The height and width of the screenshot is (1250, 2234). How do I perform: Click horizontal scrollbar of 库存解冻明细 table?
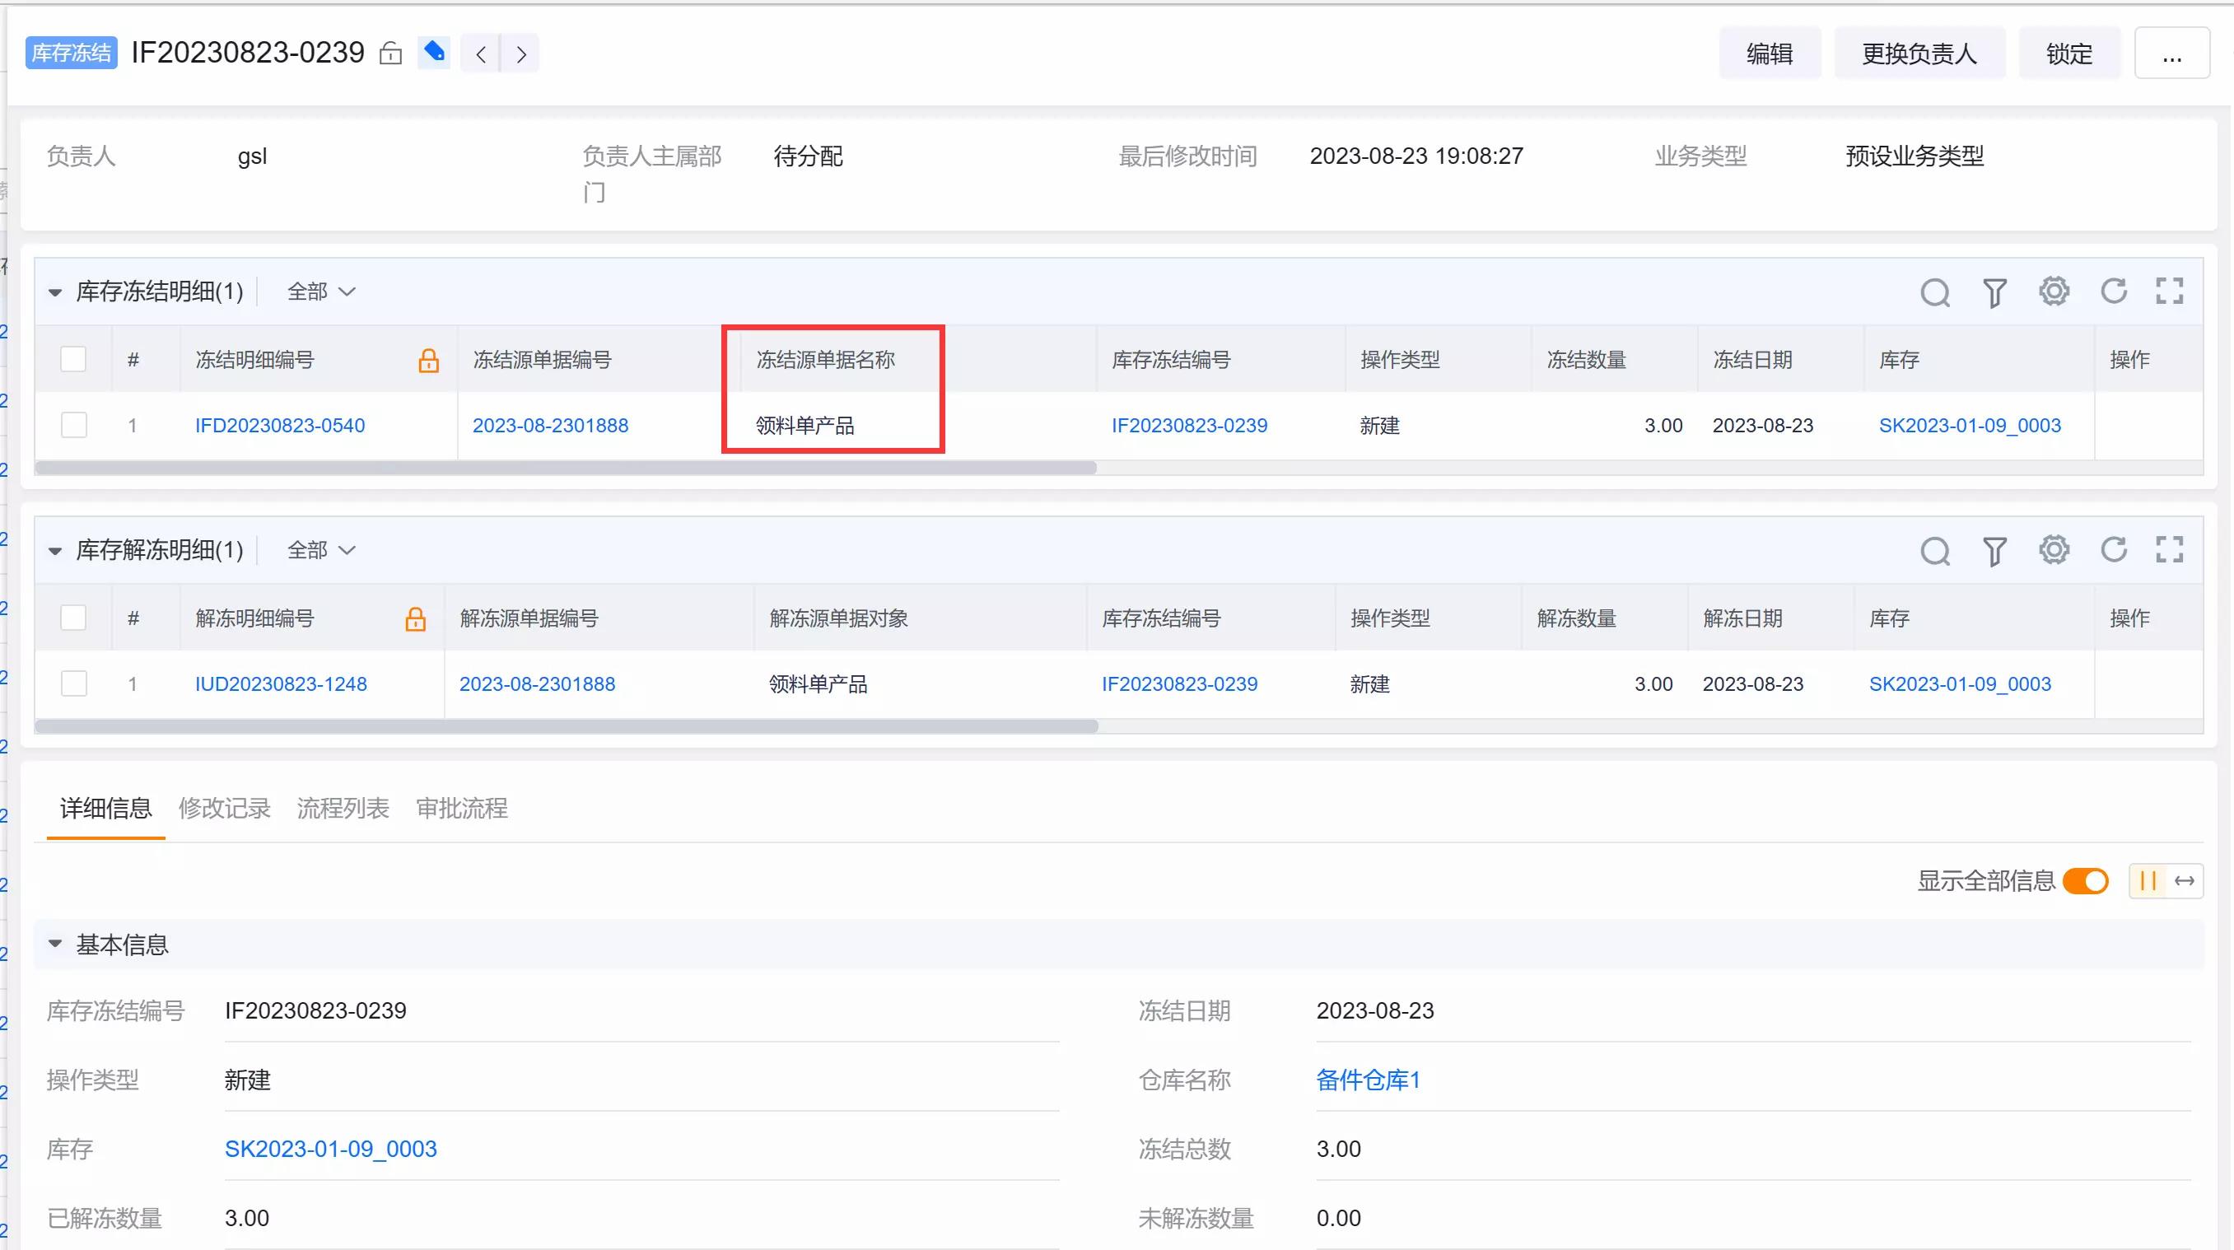click(567, 726)
